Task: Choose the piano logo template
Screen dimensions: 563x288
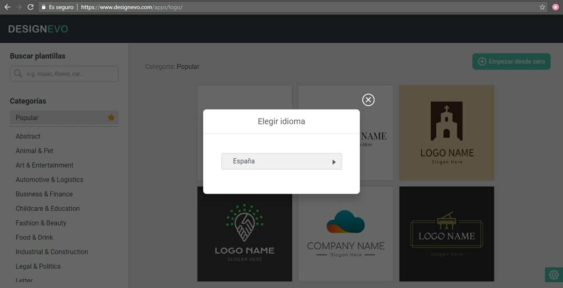Action: tap(446, 234)
